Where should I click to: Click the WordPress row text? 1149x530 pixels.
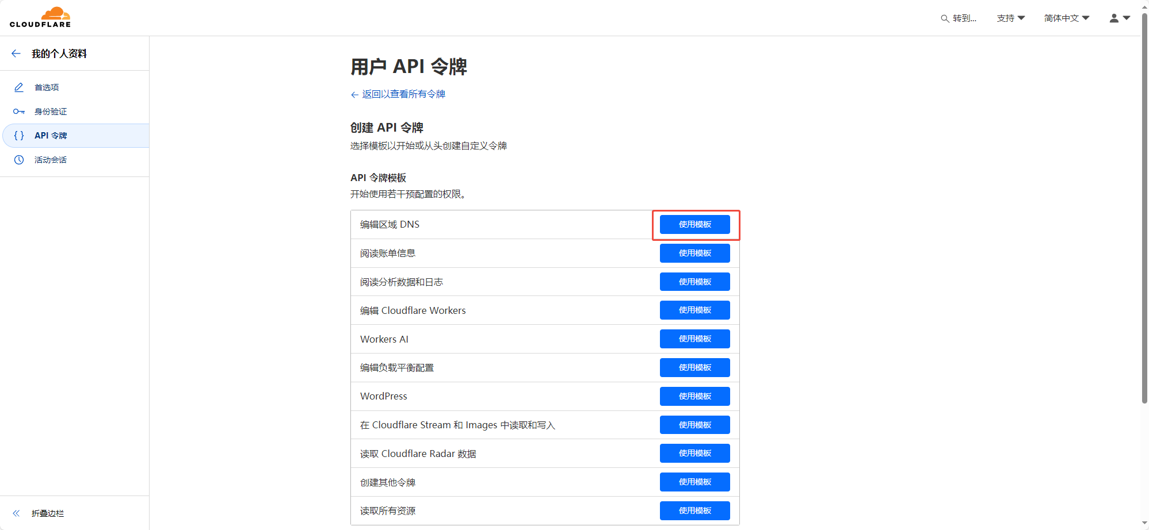coord(384,396)
